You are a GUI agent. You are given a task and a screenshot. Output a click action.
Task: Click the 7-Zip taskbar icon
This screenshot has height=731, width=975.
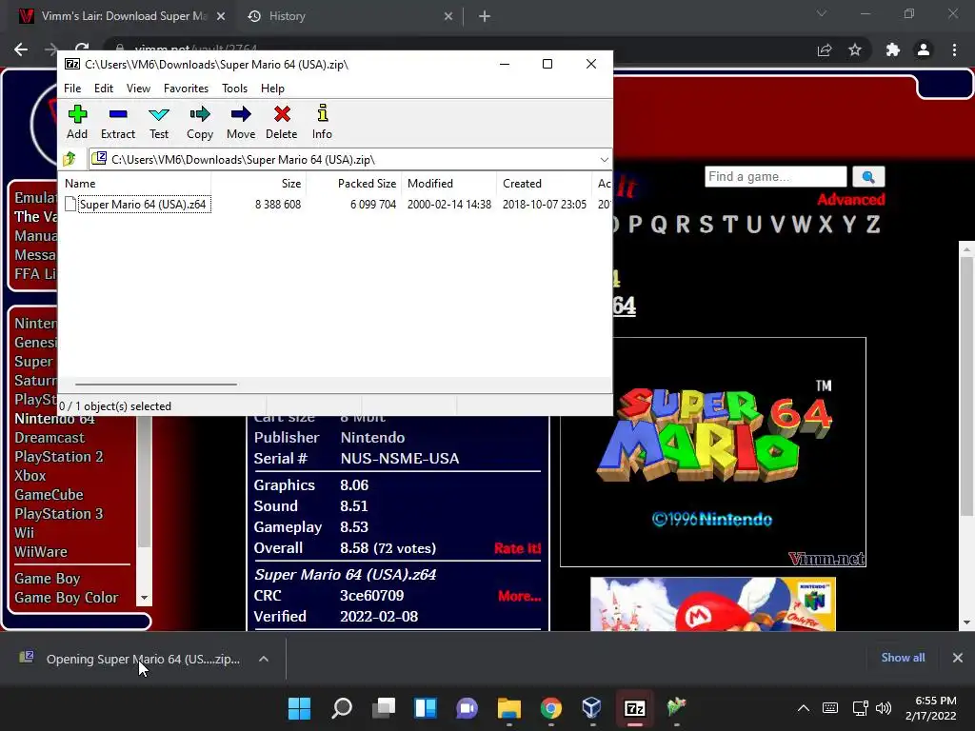pyautogui.click(x=635, y=708)
